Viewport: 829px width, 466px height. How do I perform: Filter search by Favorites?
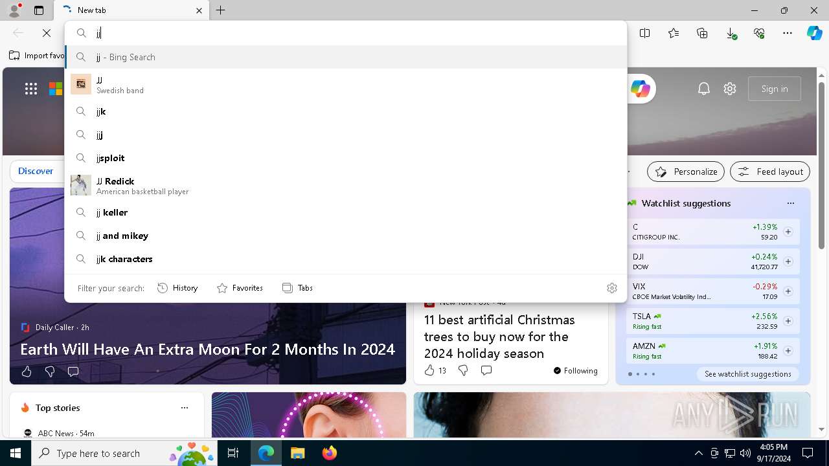(240, 288)
